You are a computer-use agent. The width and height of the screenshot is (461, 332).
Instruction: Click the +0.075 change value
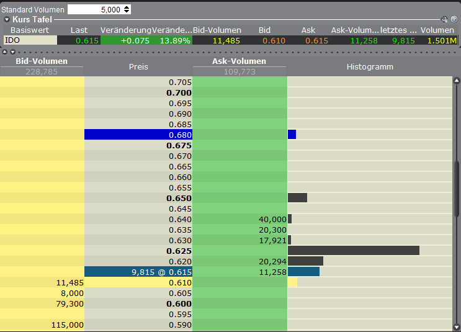(135, 40)
